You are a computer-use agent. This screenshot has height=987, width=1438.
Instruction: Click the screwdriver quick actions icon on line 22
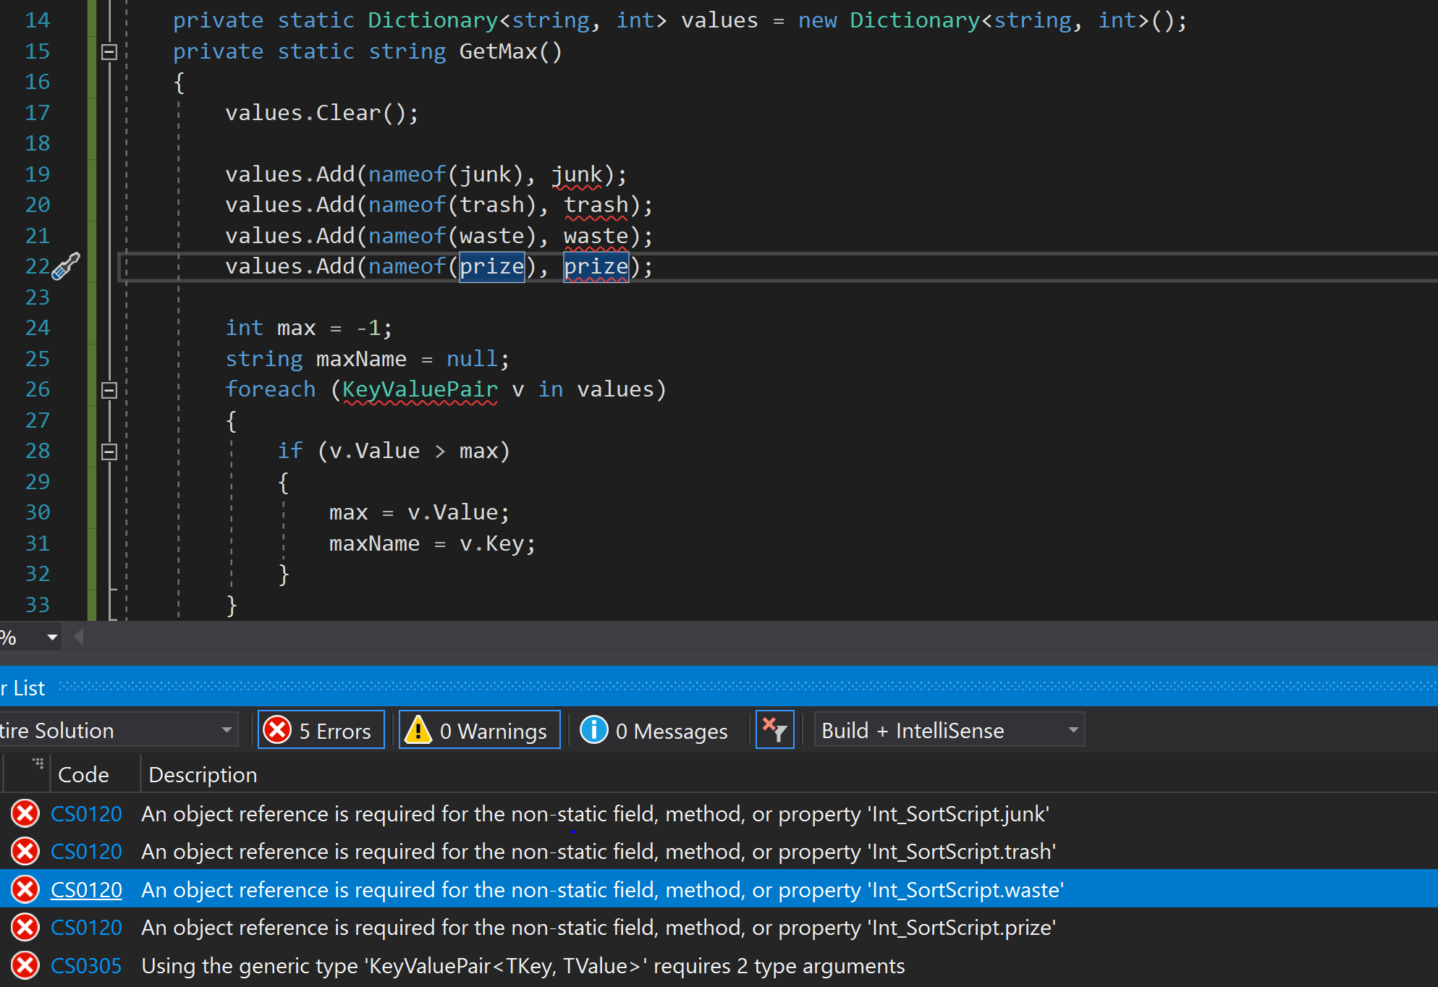(66, 266)
